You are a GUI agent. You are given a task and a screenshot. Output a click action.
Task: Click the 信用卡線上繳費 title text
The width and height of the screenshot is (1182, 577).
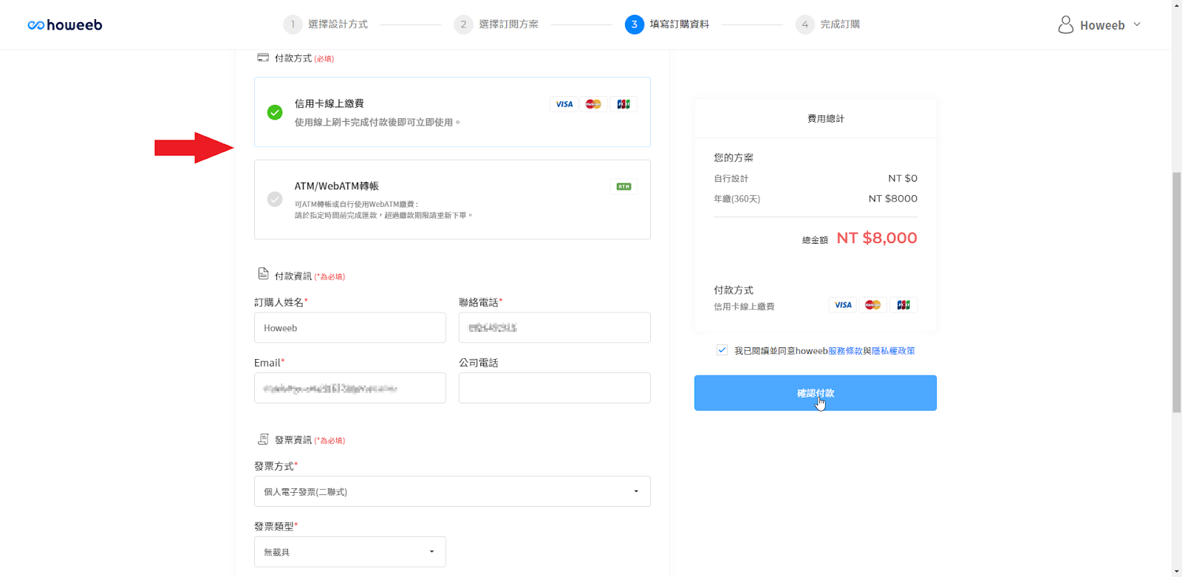pos(329,103)
